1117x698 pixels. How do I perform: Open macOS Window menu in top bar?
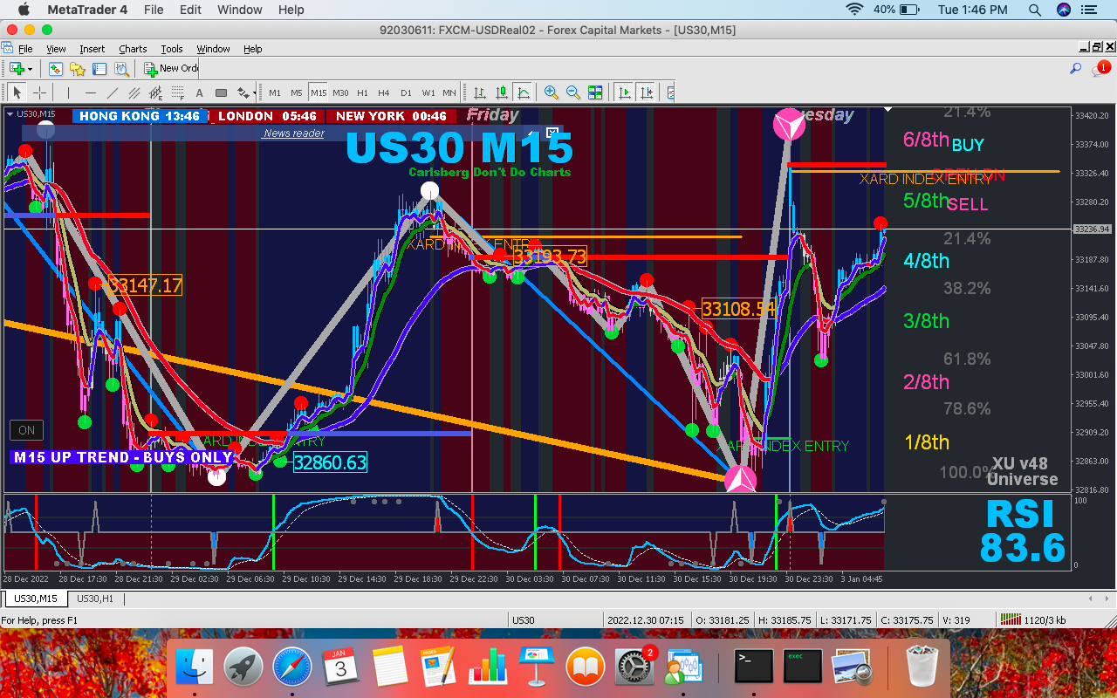tap(239, 10)
